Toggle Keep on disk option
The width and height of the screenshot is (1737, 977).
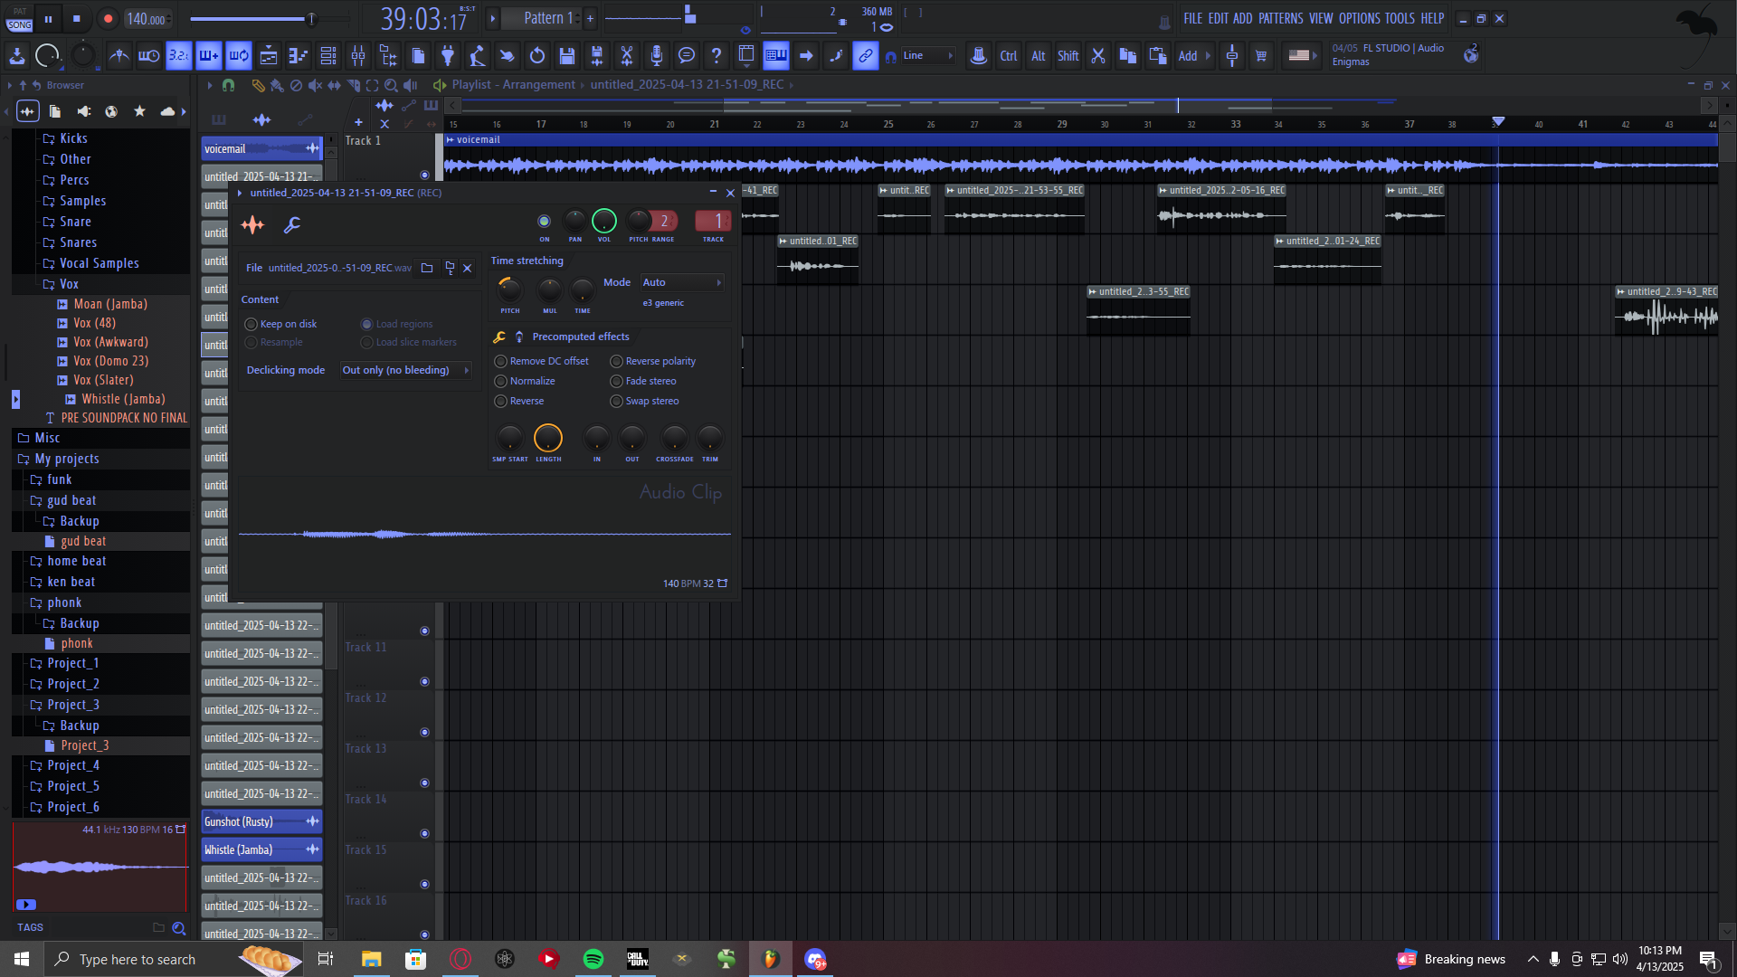[x=252, y=324]
